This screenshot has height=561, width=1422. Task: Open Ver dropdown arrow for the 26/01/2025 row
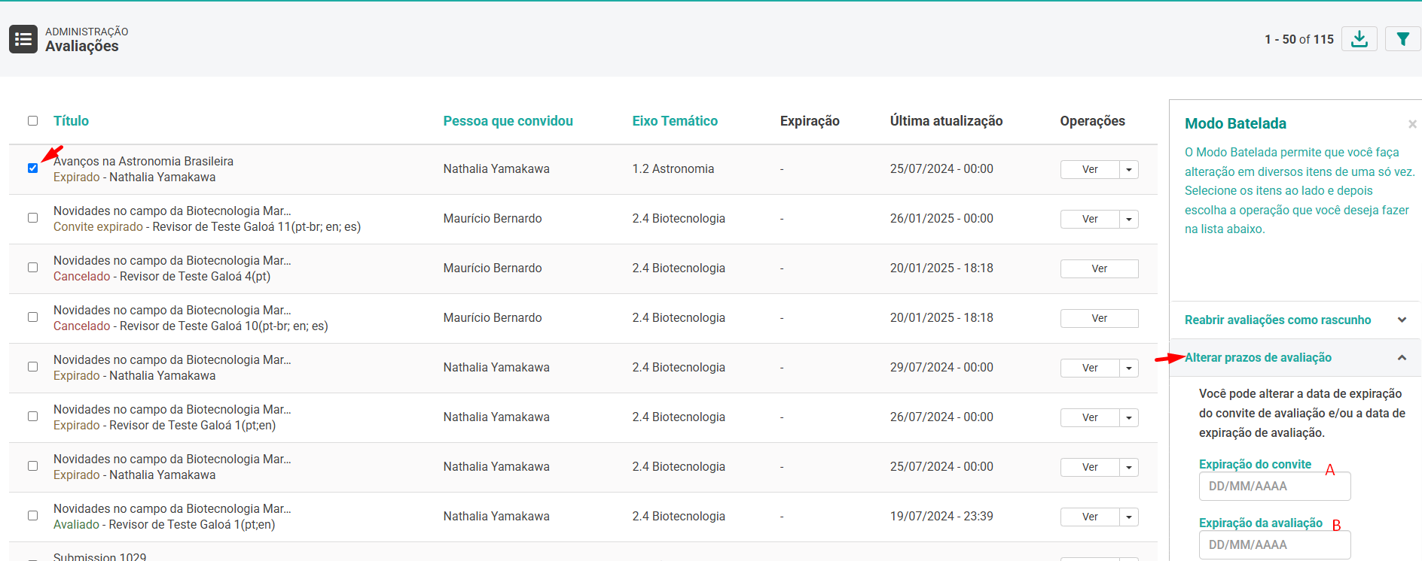coord(1129,219)
